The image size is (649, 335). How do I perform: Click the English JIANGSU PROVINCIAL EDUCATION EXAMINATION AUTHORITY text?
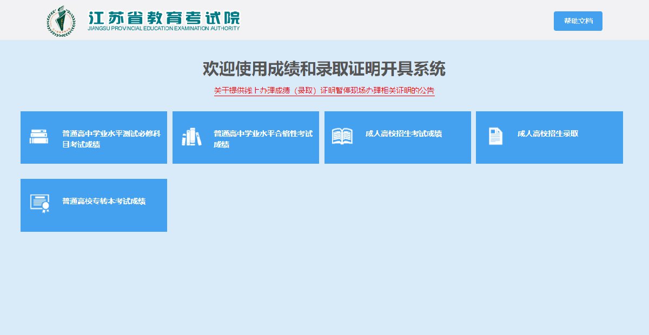click(163, 29)
